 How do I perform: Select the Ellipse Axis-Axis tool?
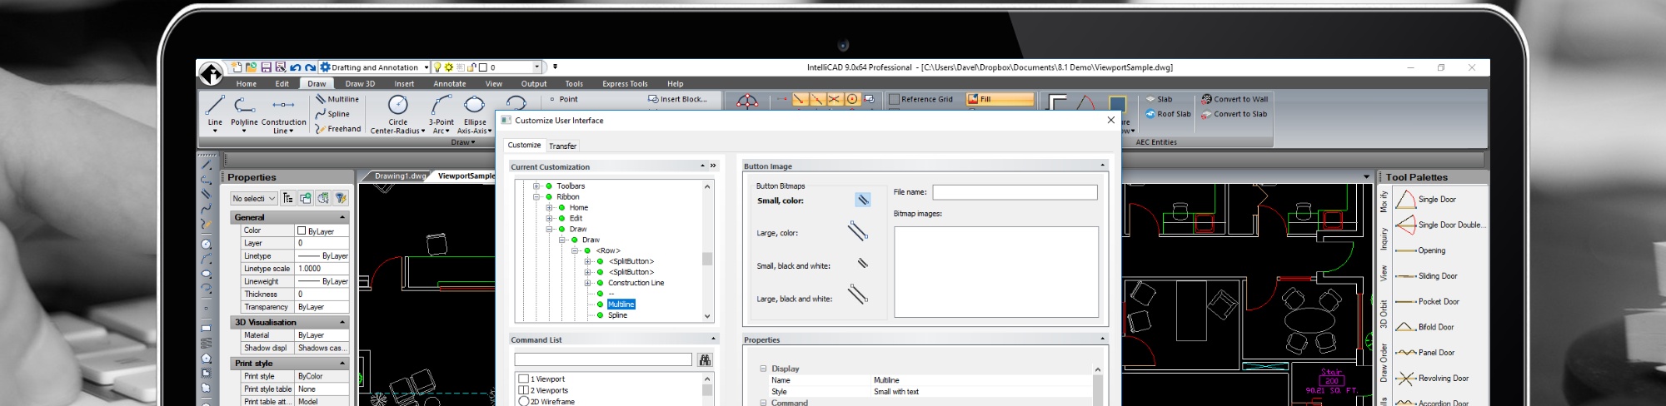474,113
